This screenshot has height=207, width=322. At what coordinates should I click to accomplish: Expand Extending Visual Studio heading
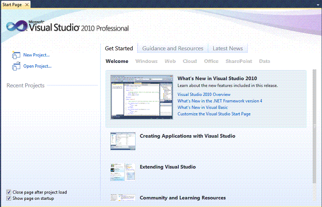pos(168,167)
